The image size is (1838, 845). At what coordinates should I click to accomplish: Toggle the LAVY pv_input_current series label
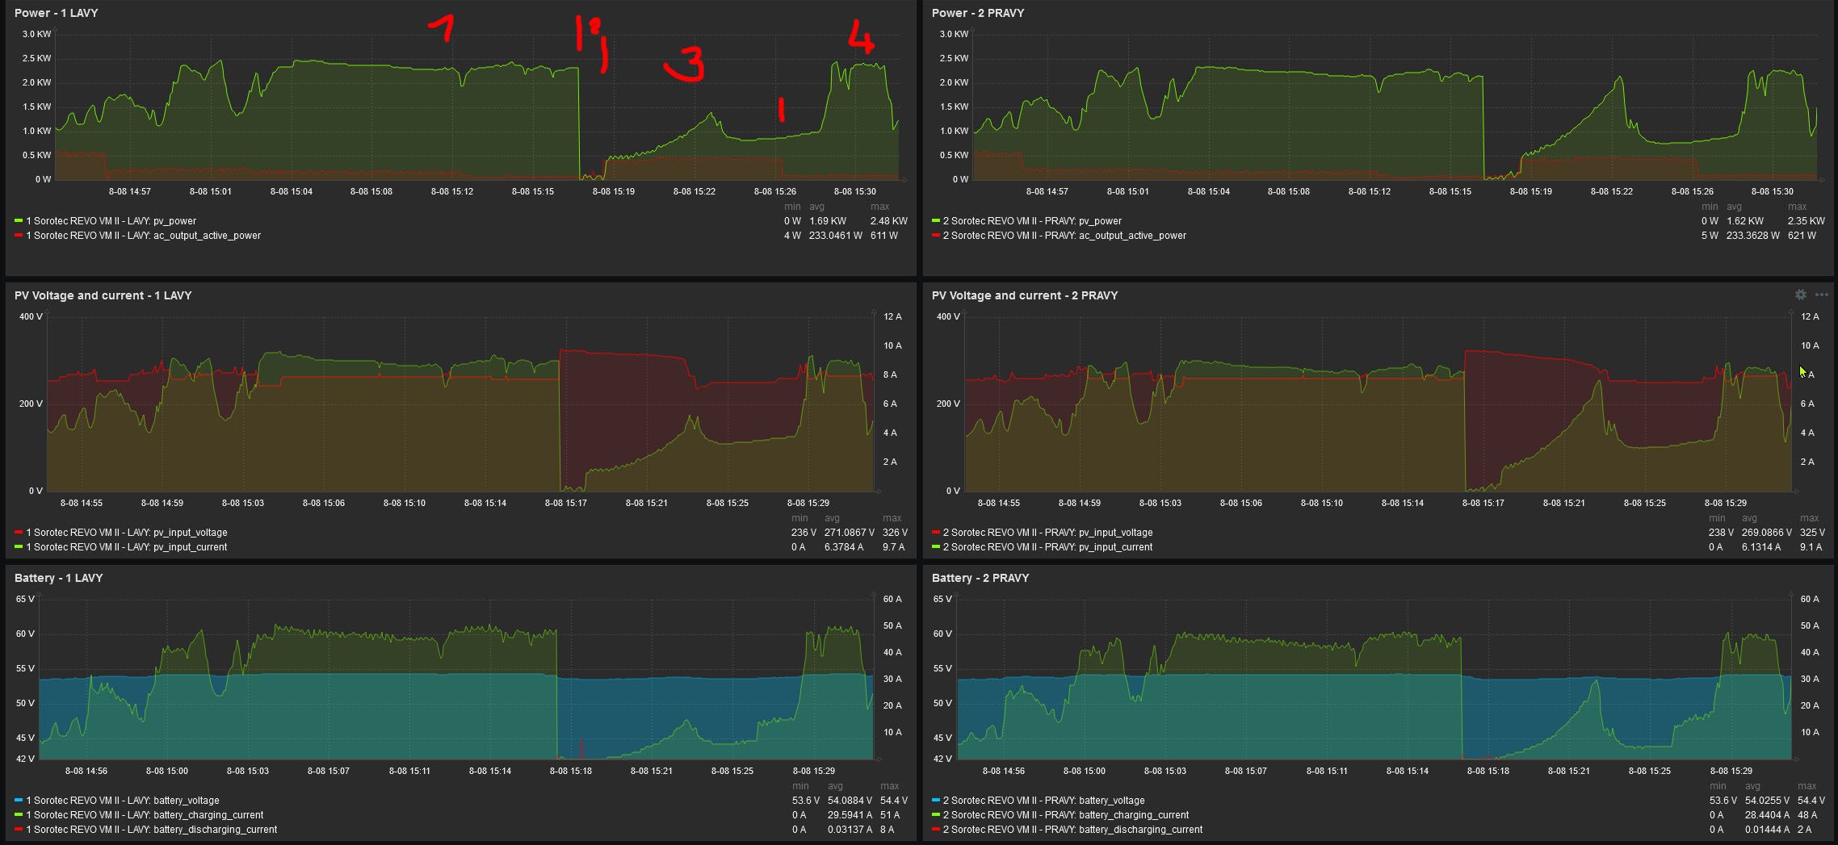(127, 547)
